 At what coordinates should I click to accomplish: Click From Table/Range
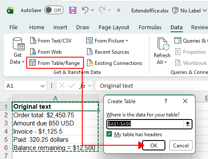pos(55,63)
